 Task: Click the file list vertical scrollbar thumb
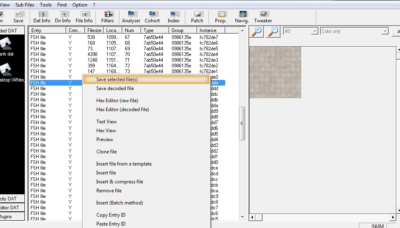242,123
